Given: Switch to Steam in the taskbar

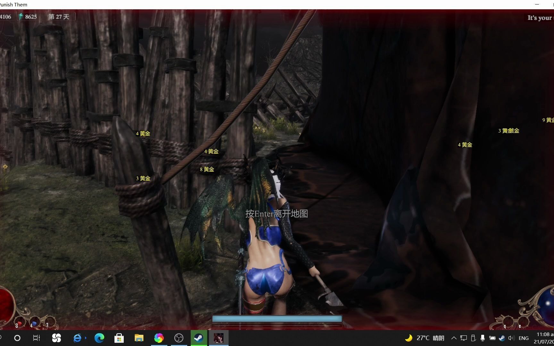Looking at the screenshot, I should pos(198,338).
